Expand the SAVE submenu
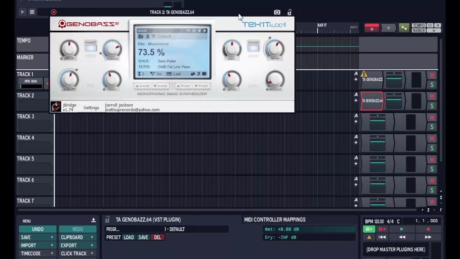 pos(38,237)
